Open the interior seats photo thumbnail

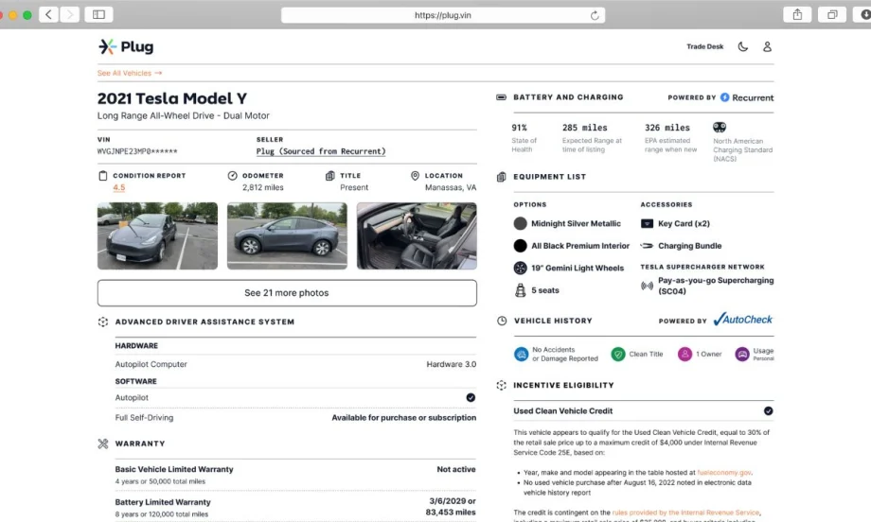click(417, 235)
